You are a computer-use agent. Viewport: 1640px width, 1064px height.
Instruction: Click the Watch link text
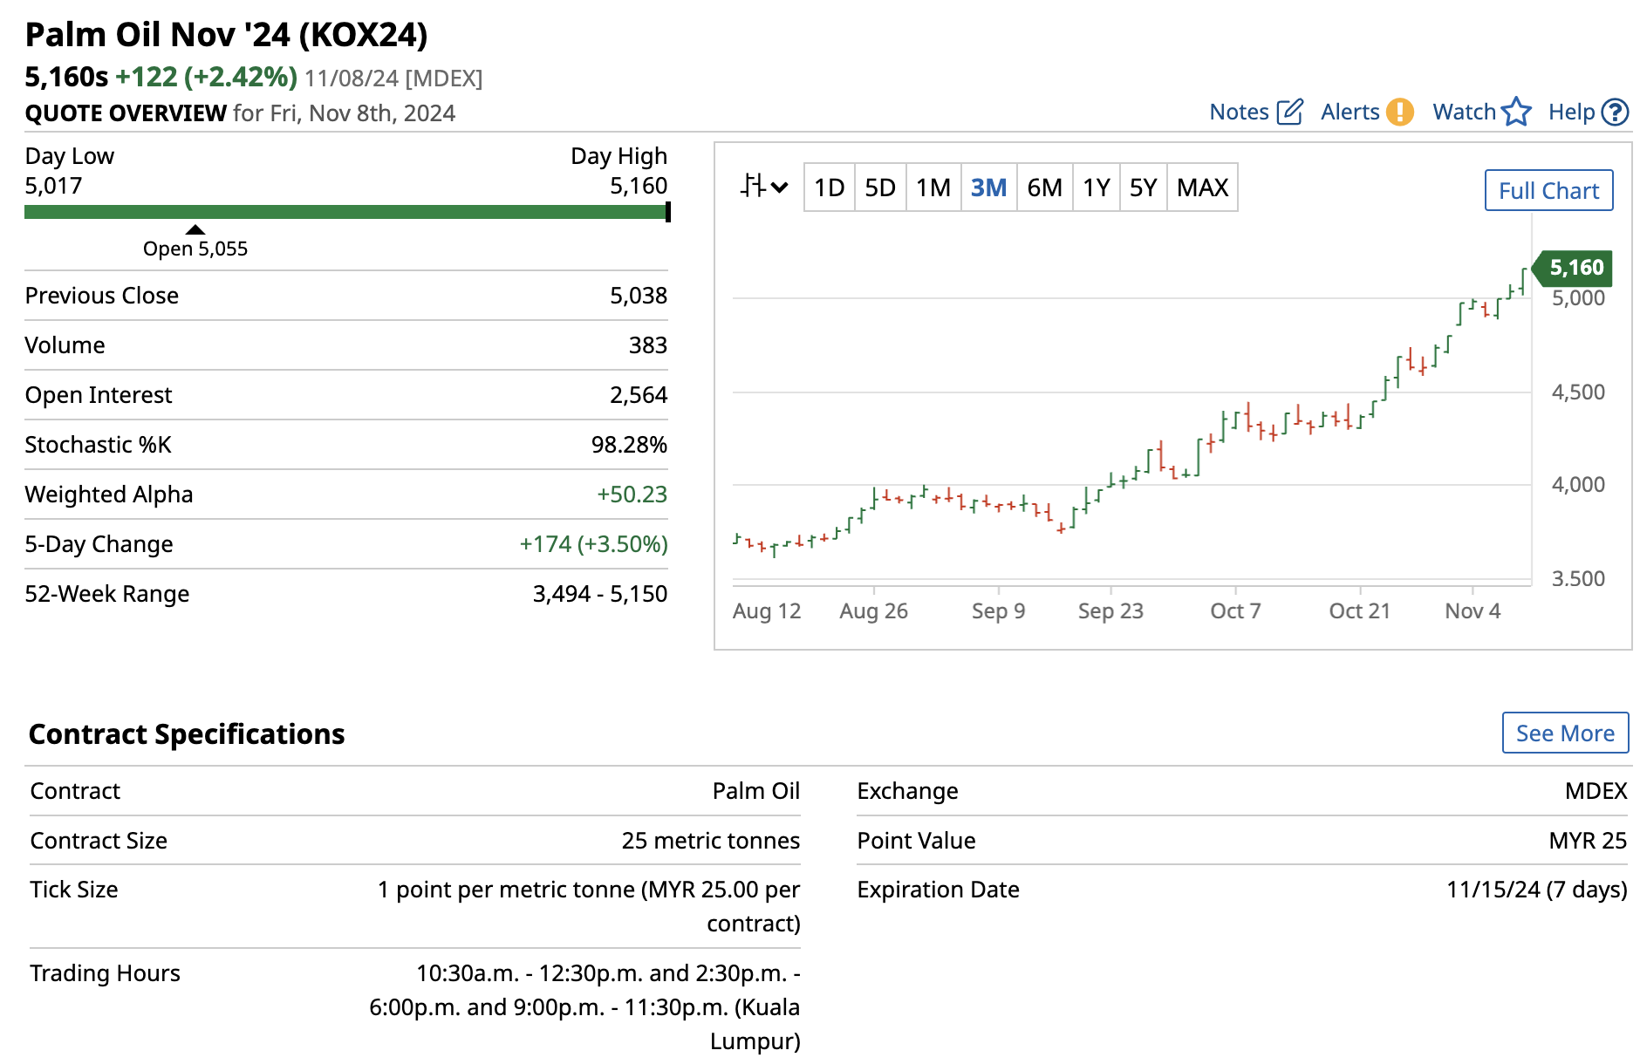pyautogui.click(x=1464, y=113)
